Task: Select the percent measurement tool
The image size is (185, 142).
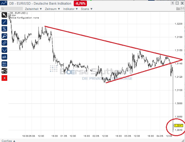Action: [x=4, y=29]
